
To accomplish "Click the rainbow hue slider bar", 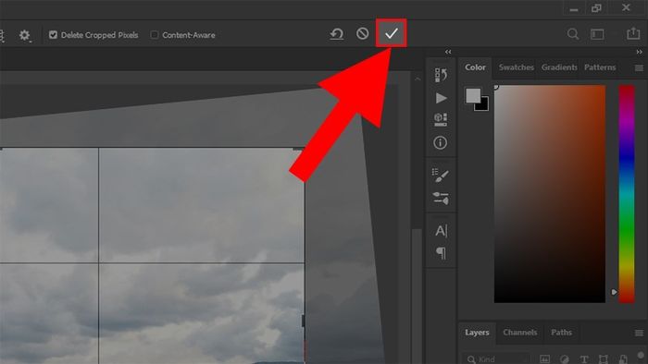I will pyautogui.click(x=627, y=194).
